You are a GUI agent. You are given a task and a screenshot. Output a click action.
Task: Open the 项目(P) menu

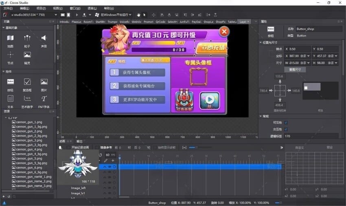pos(41,8)
